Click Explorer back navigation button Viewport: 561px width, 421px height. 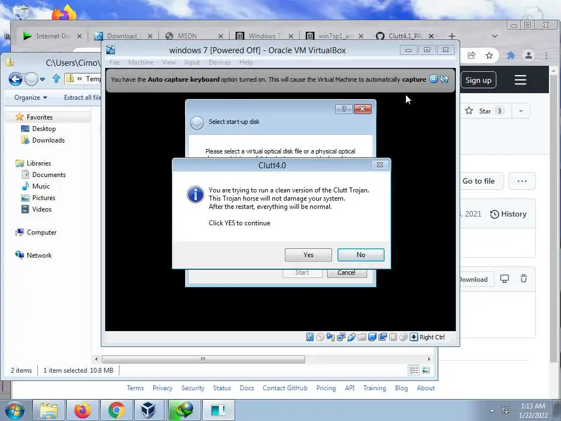15,79
